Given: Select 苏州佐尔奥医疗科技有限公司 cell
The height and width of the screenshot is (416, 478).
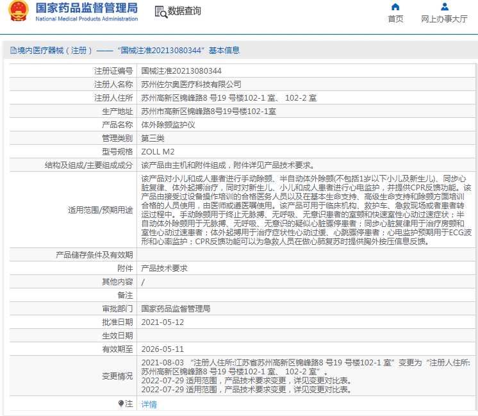Looking at the screenshot, I should (x=191, y=85).
